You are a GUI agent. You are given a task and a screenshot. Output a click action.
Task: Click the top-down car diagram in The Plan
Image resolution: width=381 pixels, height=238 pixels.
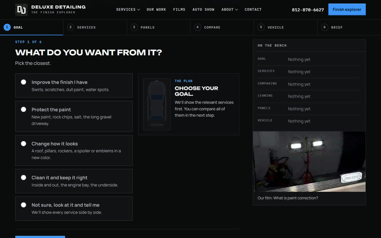157,104
